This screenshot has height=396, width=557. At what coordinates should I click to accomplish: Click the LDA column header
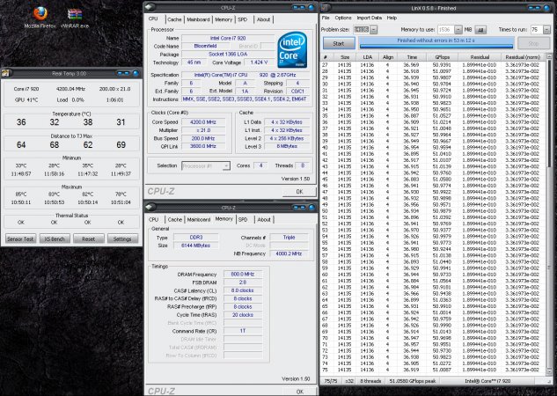[x=367, y=57]
